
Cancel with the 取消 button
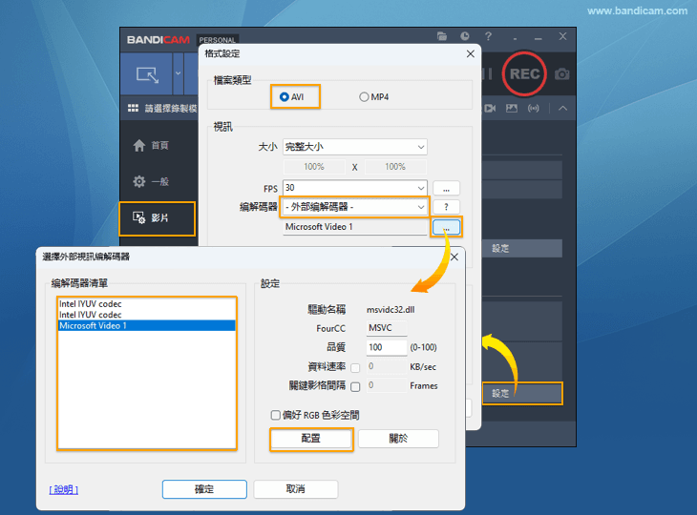click(x=296, y=489)
